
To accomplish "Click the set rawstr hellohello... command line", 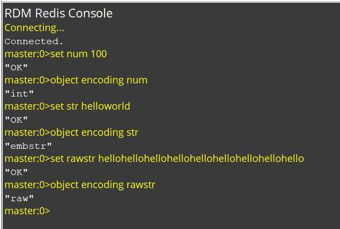I will (154, 159).
